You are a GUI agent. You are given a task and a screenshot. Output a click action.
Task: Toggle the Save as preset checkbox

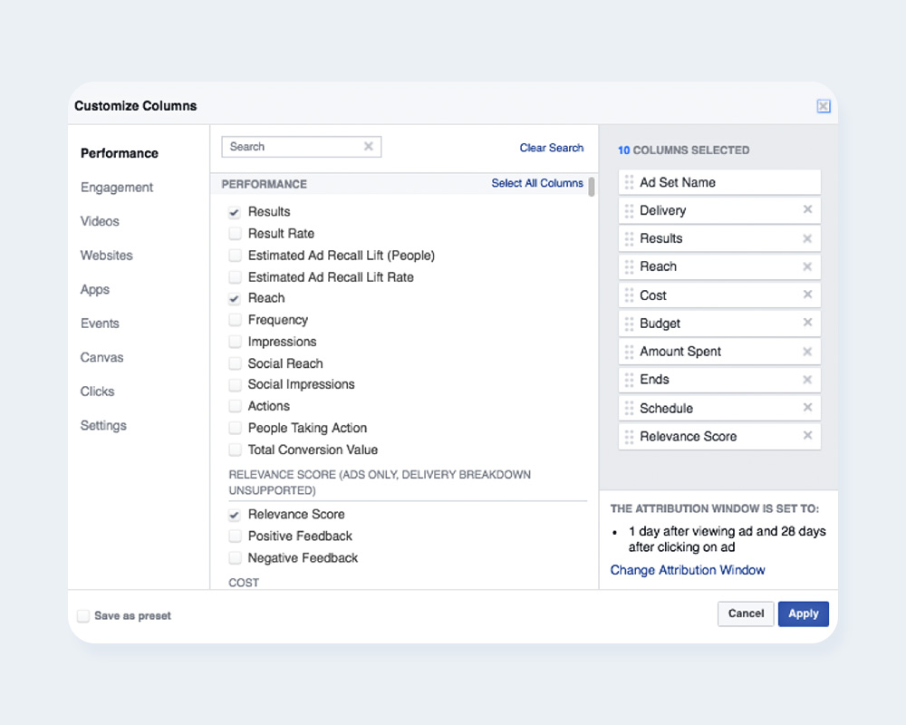coord(83,615)
